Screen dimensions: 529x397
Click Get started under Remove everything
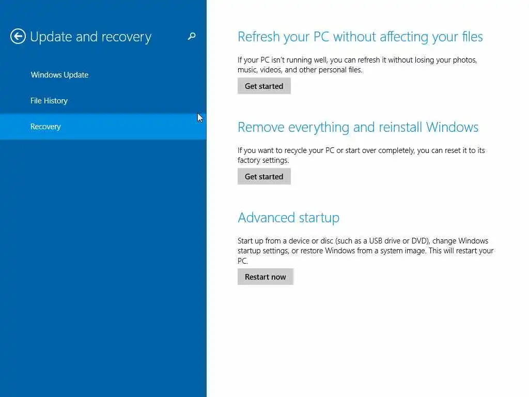tap(264, 177)
